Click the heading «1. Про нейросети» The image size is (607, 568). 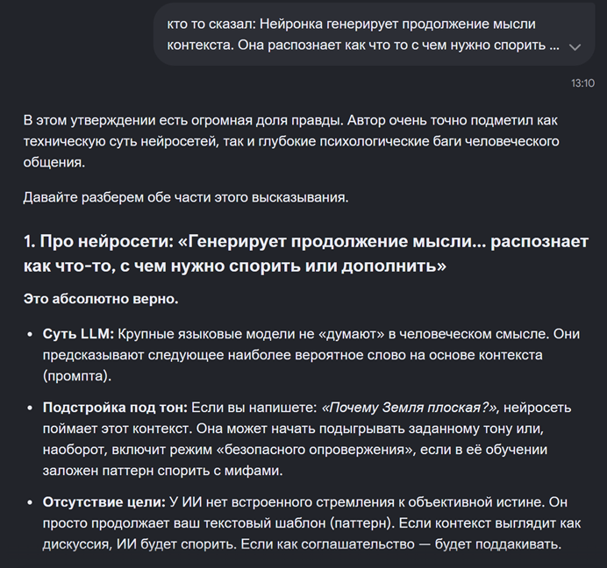[x=306, y=253]
